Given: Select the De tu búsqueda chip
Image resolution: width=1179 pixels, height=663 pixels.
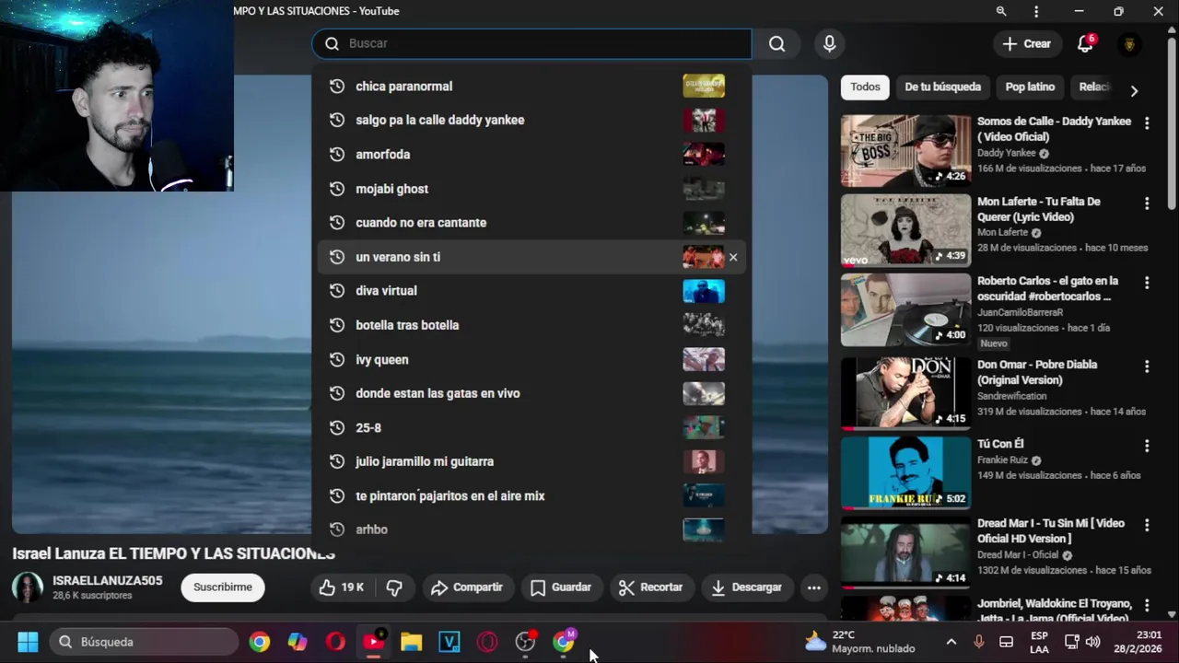Looking at the screenshot, I should (942, 87).
